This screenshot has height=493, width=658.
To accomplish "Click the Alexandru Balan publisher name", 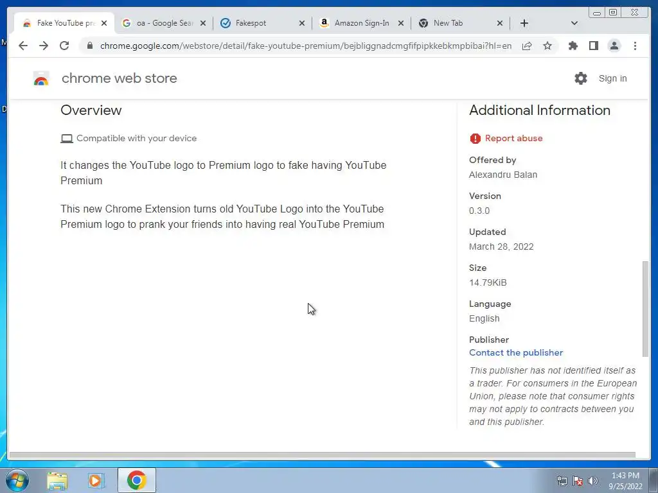I will tap(502, 175).
